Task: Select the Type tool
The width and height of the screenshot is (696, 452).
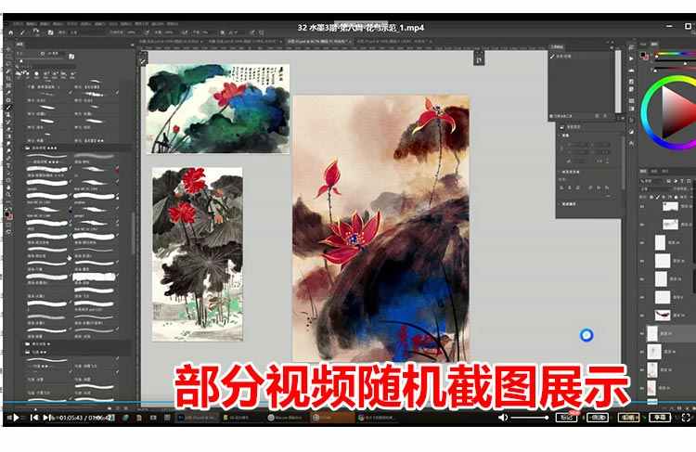Action: point(8,165)
